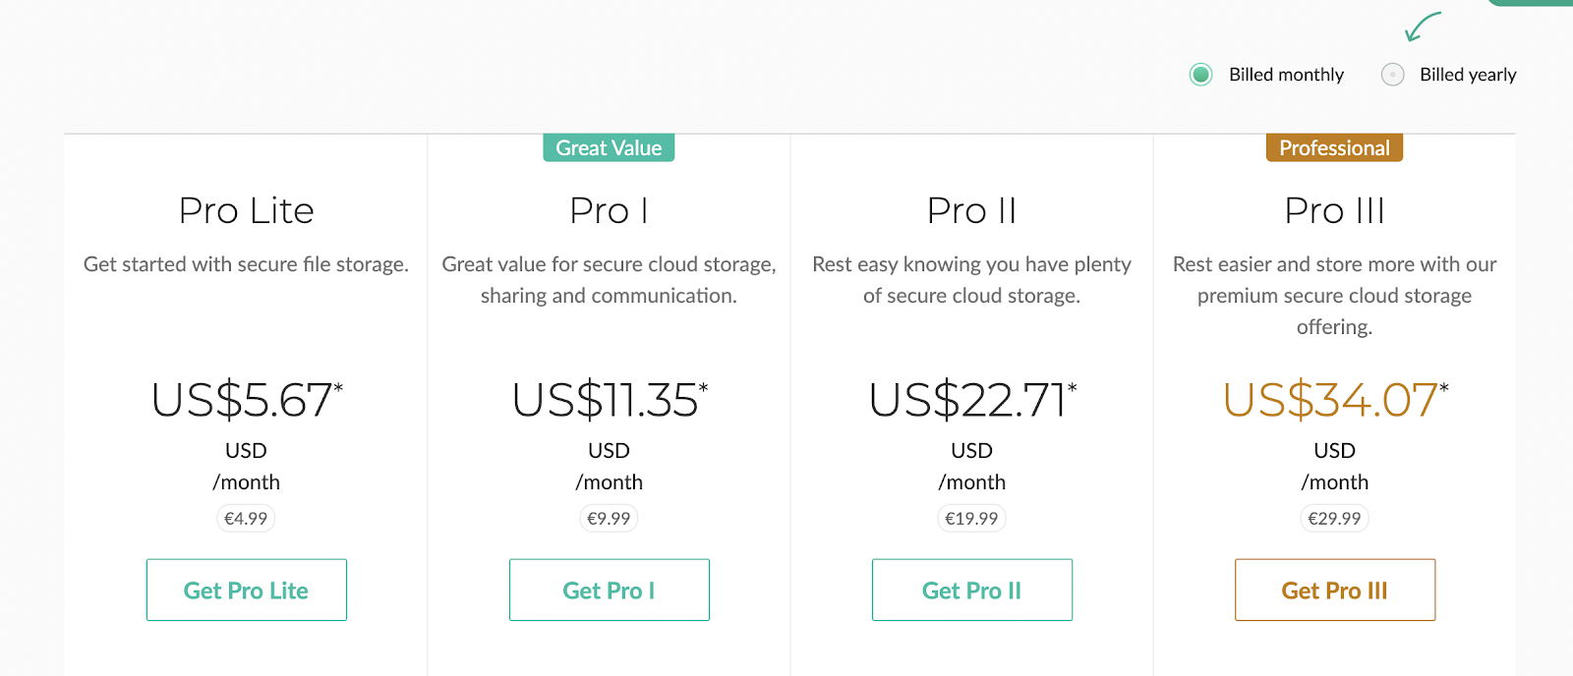This screenshot has height=676, width=1573.
Task: Click the Pro II plan heading
Action: tap(971, 211)
